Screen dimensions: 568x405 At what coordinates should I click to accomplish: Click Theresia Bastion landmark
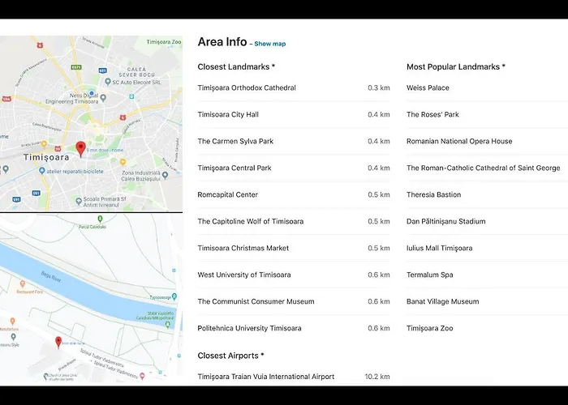433,194
